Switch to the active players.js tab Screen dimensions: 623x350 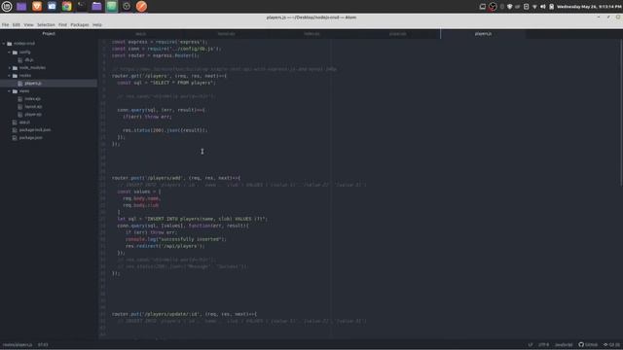483,34
